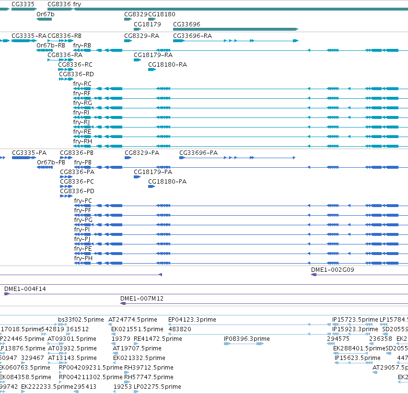Click the CG3335 gene label
Viewport: 408px width, 394px height.
tap(23, 4)
